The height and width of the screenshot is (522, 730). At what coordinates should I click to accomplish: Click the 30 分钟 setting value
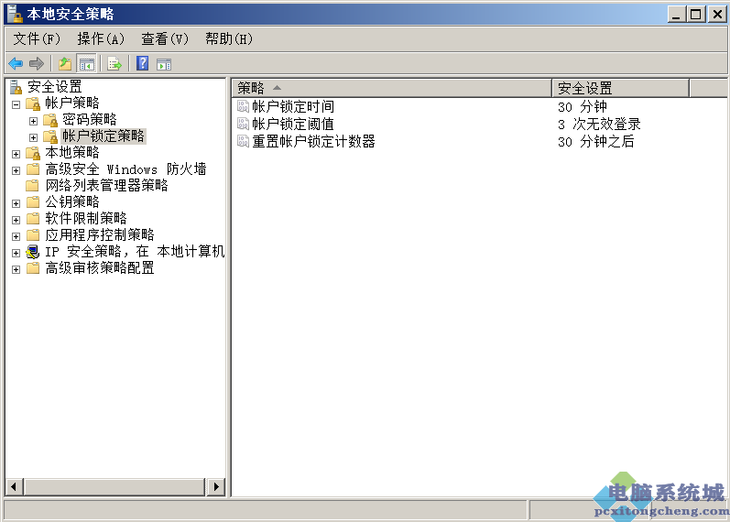point(583,106)
